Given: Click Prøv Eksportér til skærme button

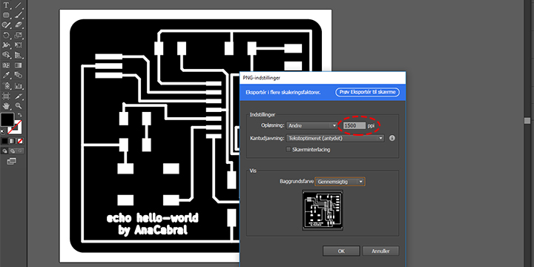Looking at the screenshot, I should (x=367, y=92).
